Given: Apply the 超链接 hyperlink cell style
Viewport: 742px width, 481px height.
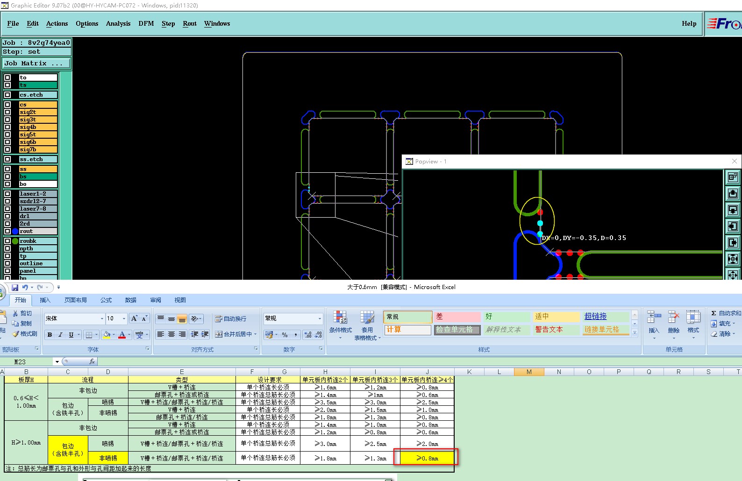Looking at the screenshot, I should (x=606, y=317).
